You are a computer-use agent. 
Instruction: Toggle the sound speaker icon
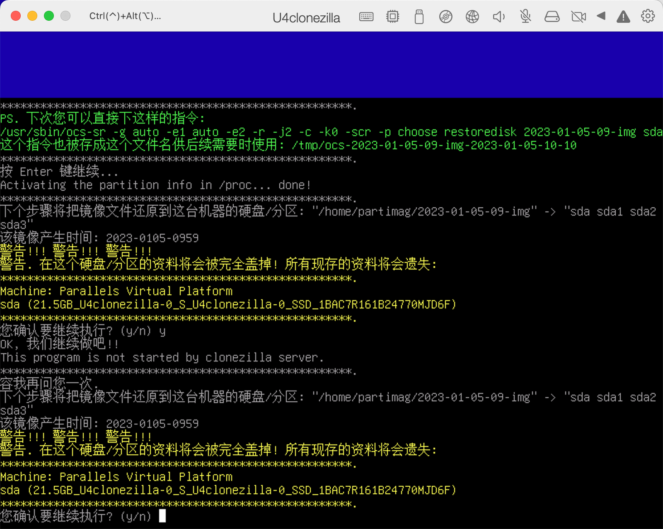[498, 17]
